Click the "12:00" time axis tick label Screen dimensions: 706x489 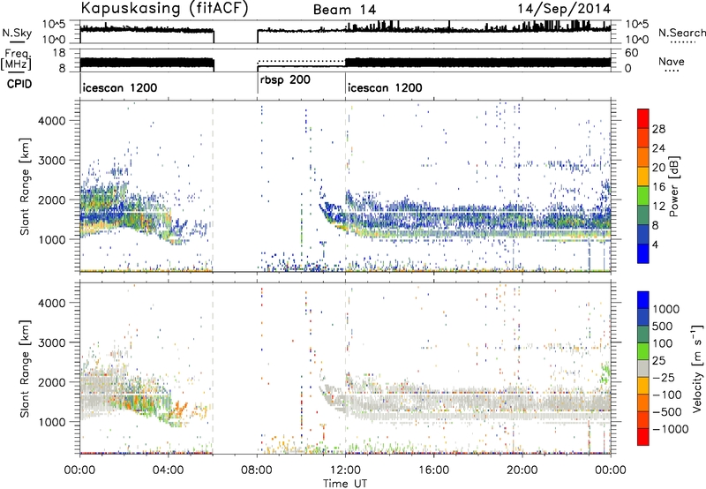[x=345, y=470]
